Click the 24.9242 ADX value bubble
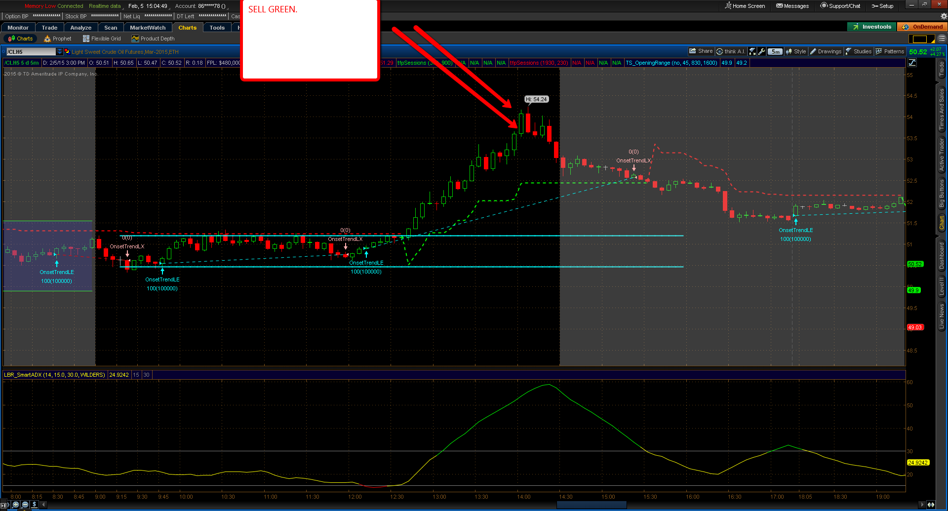The width and height of the screenshot is (948, 511). (x=918, y=463)
